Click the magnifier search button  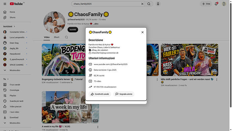click(x=149, y=4)
